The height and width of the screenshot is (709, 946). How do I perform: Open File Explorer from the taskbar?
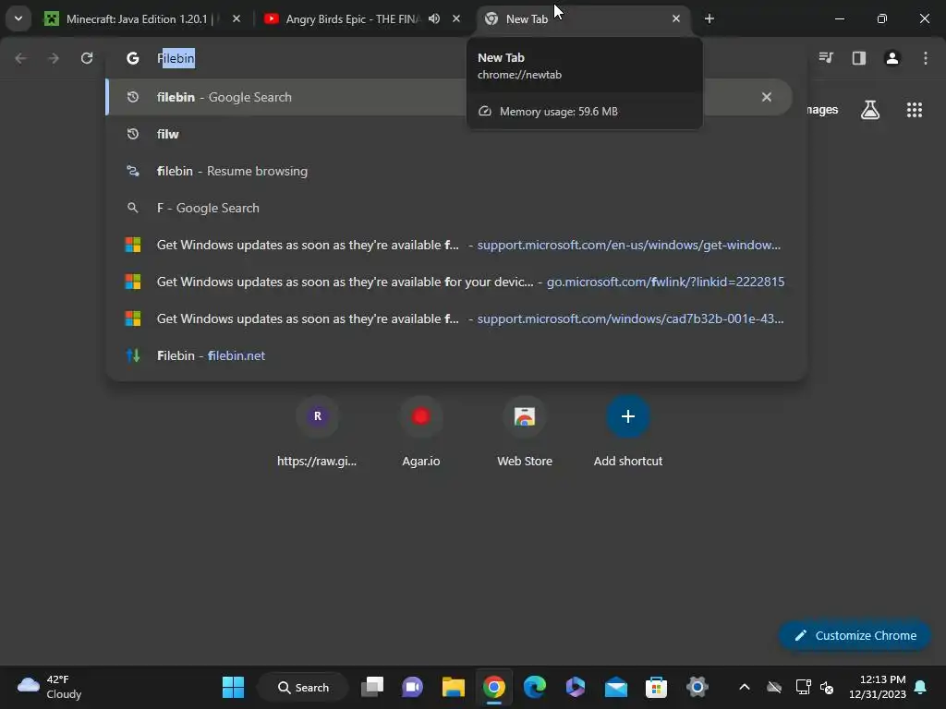point(453,687)
